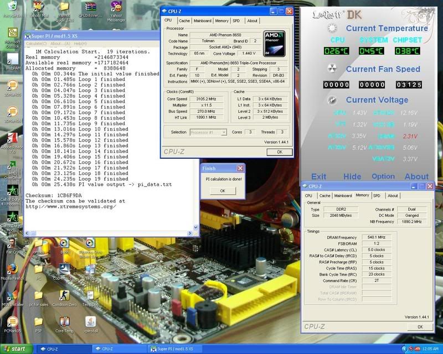This screenshot has width=443, height=354.
Task: Open the Condition Zero game shortcut
Action: [x=64, y=294]
